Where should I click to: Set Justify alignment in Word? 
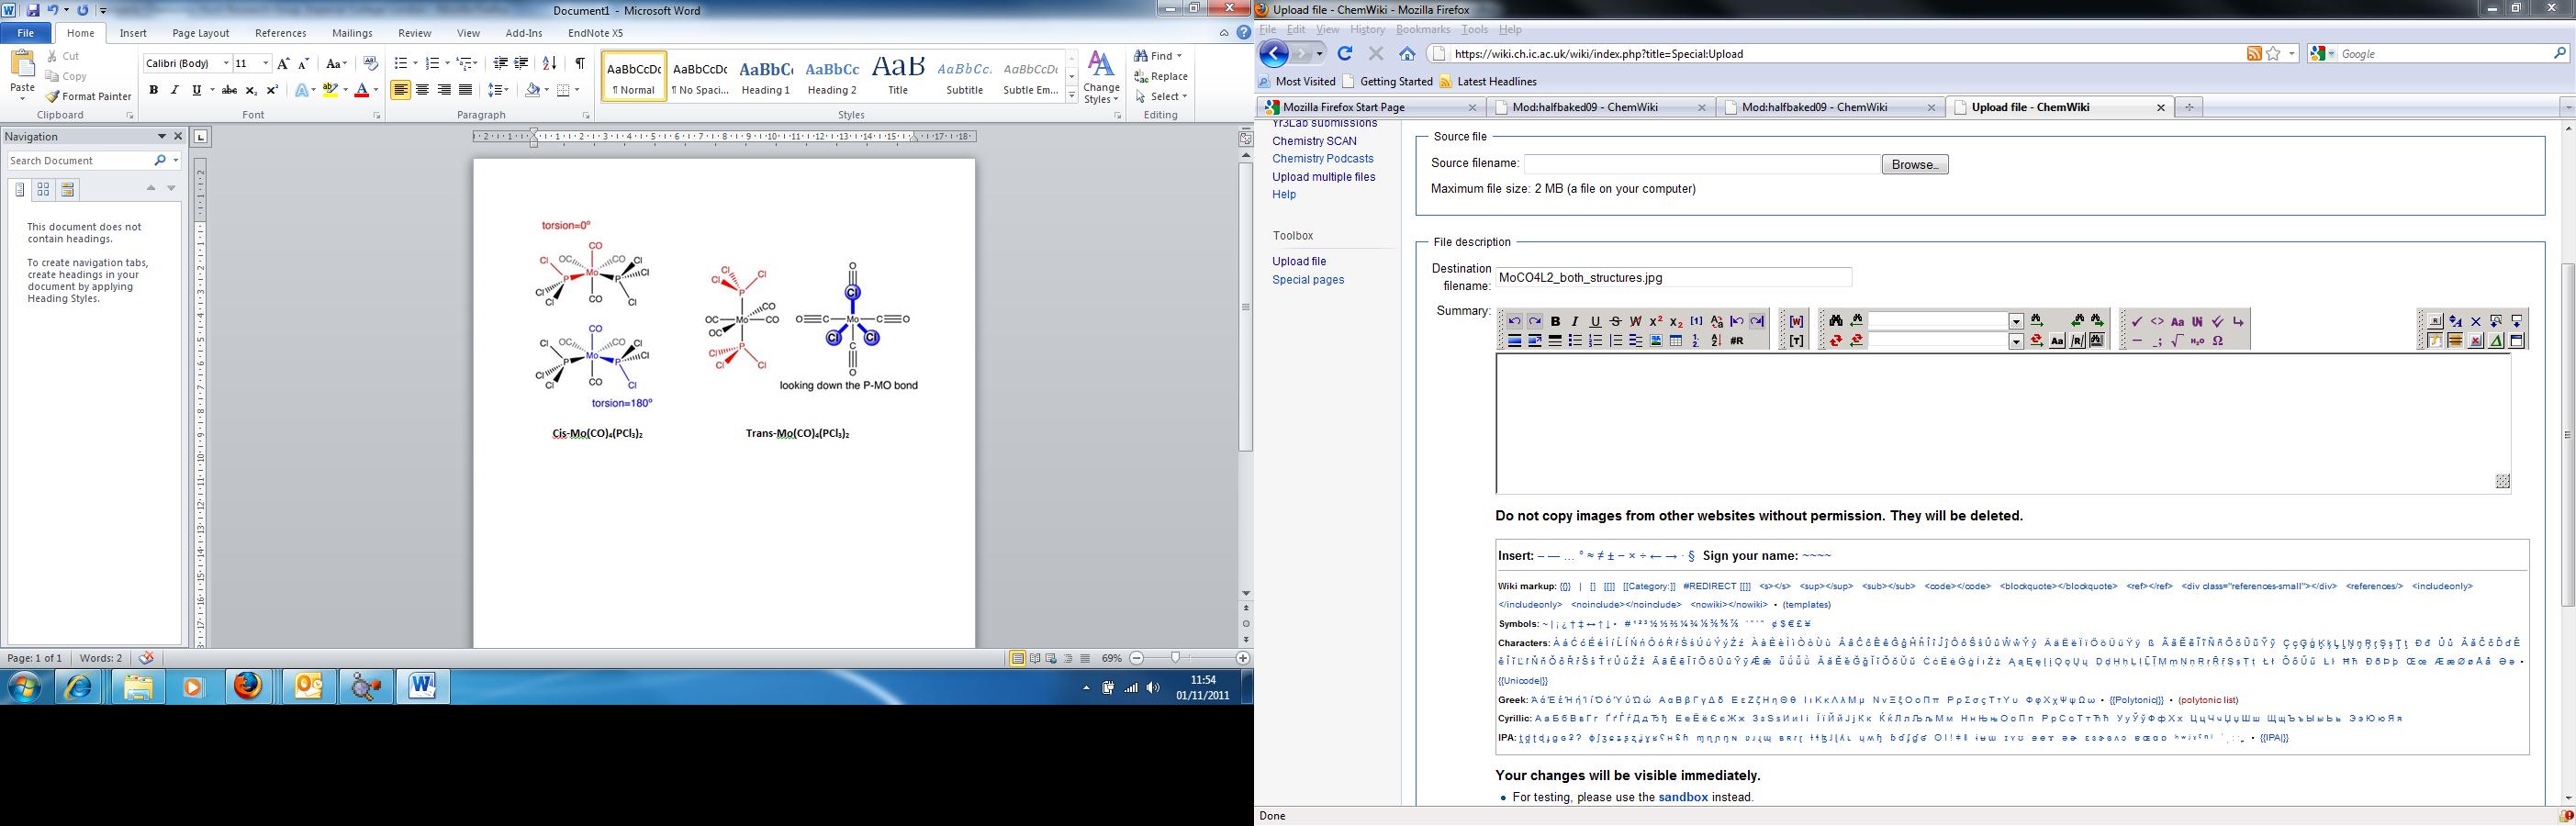click(465, 90)
